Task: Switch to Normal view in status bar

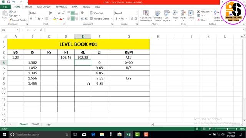Action: point(197,129)
